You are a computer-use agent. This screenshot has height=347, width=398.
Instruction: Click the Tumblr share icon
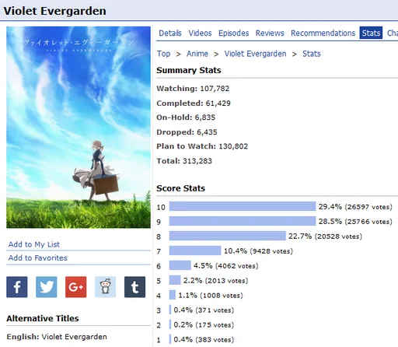point(134,287)
